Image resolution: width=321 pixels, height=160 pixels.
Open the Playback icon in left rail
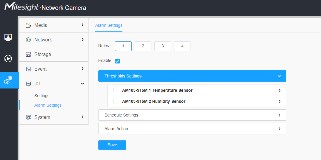click(x=8, y=59)
